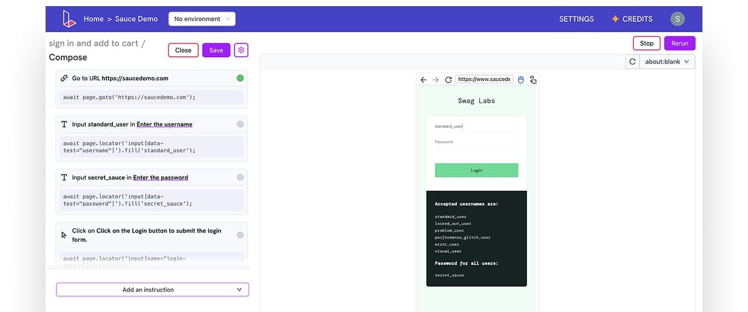The image size is (748, 312).
Task: Click the Password field in Swag Labs preview
Action: pos(476,142)
